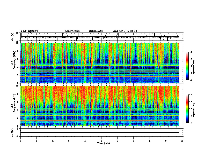Click the date text "Aug.19, 2025"
The width and height of the screenshot is (205, 158).
[x=72, y=31]
